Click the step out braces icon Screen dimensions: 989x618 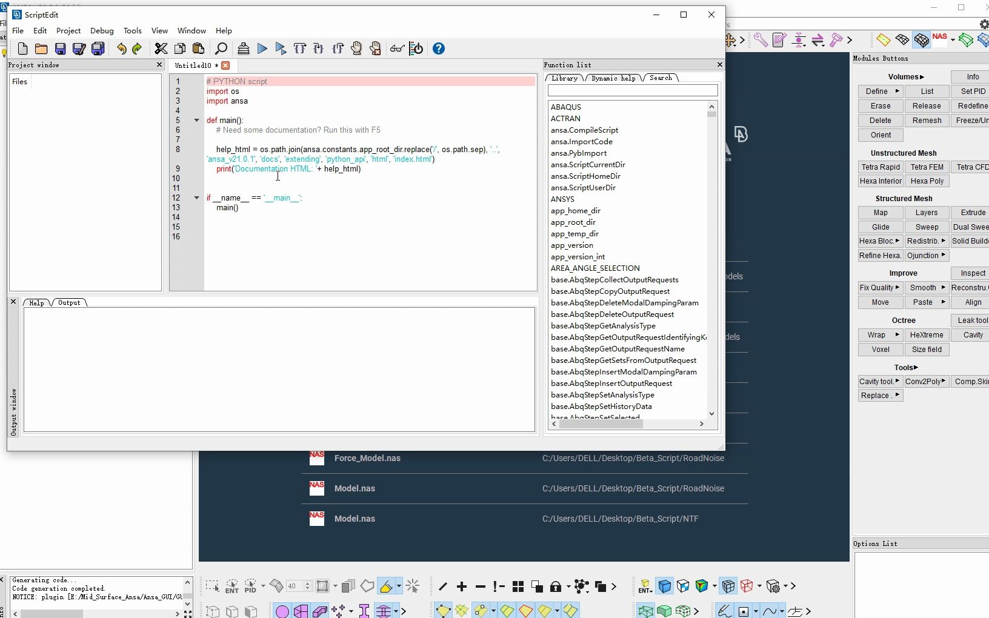[338, 48]
